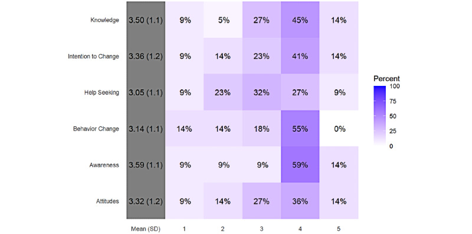Click the Knowledge mean value 3.50 (1.1)

pyautogui.click(x=146, y=21)
